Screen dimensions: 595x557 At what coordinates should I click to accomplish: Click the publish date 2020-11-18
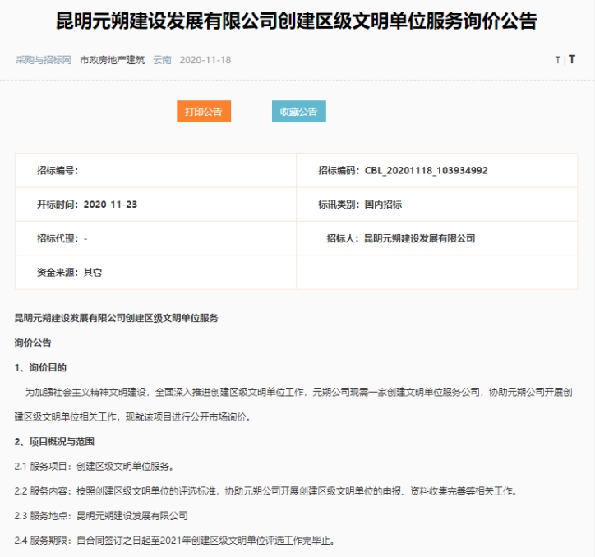coord(205,60)
